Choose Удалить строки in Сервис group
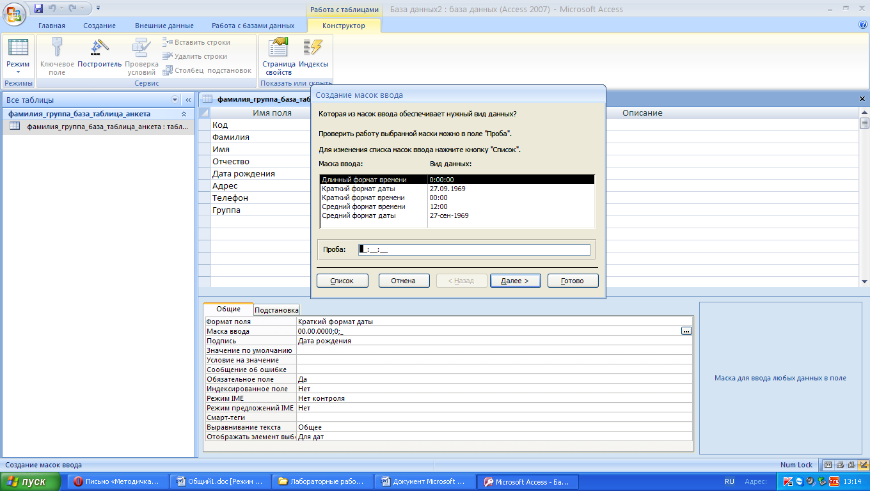The height and width of the screenshot is (491, 870). [x=195, y=56]
